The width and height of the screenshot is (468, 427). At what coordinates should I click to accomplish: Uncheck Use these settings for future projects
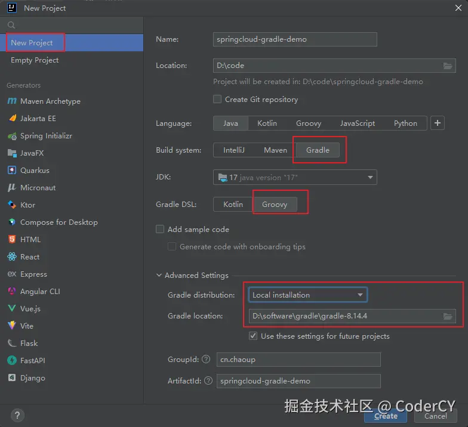click(x=253, y=336)
